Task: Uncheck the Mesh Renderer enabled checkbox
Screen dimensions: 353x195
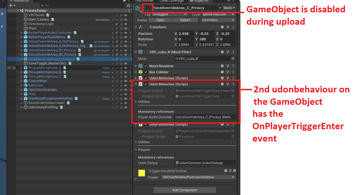Action: (146, 66)
